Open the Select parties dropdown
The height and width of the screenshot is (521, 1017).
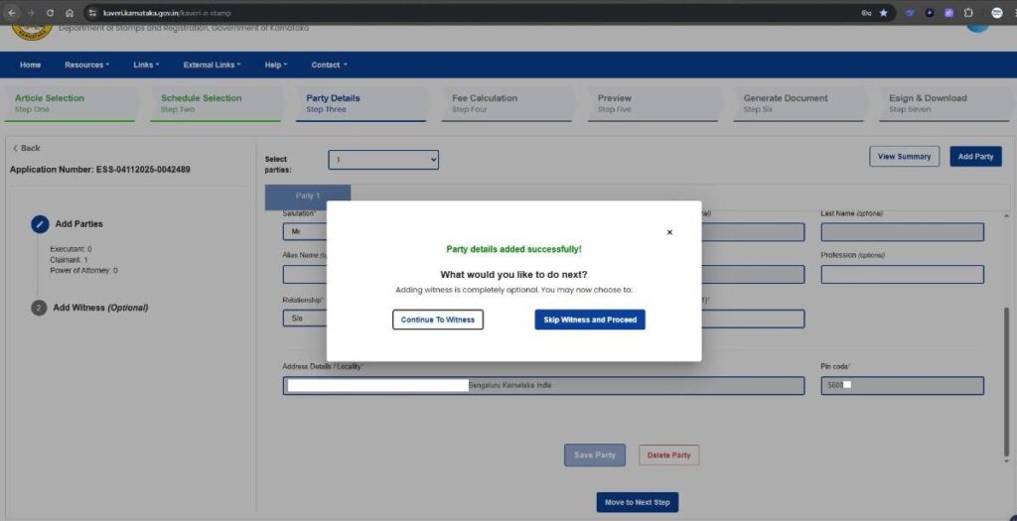point(383,160)
